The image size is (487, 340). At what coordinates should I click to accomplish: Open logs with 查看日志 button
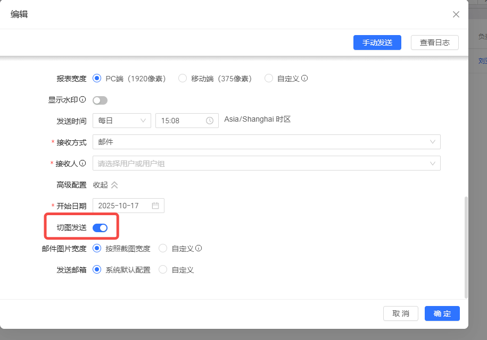point(434,42)
